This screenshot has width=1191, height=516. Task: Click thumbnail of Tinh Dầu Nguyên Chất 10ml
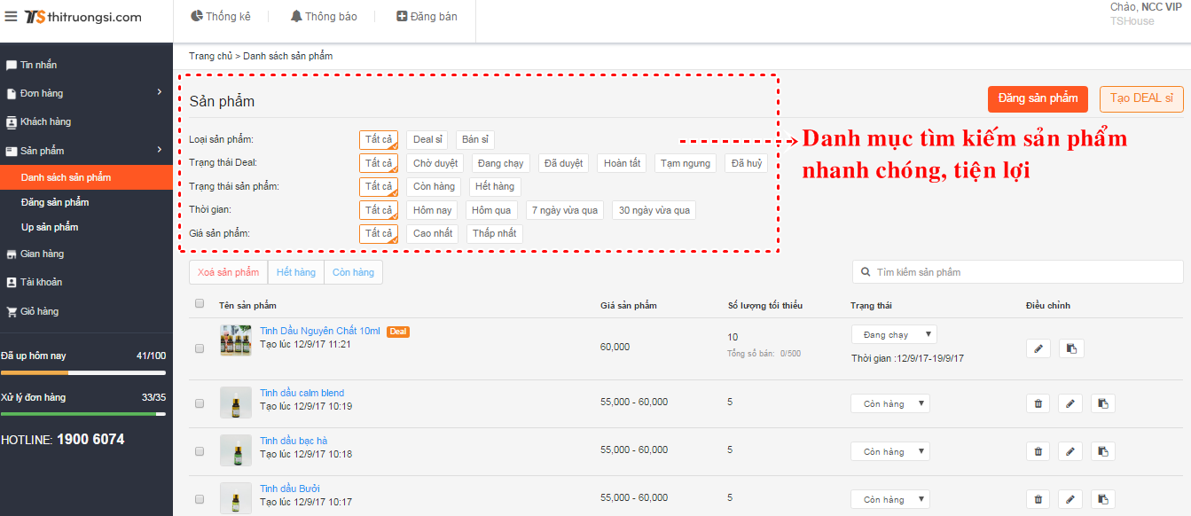(x=236, y=340)
